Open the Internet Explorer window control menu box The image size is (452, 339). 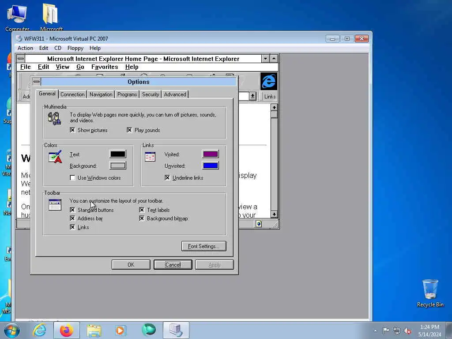click(21, 59)
